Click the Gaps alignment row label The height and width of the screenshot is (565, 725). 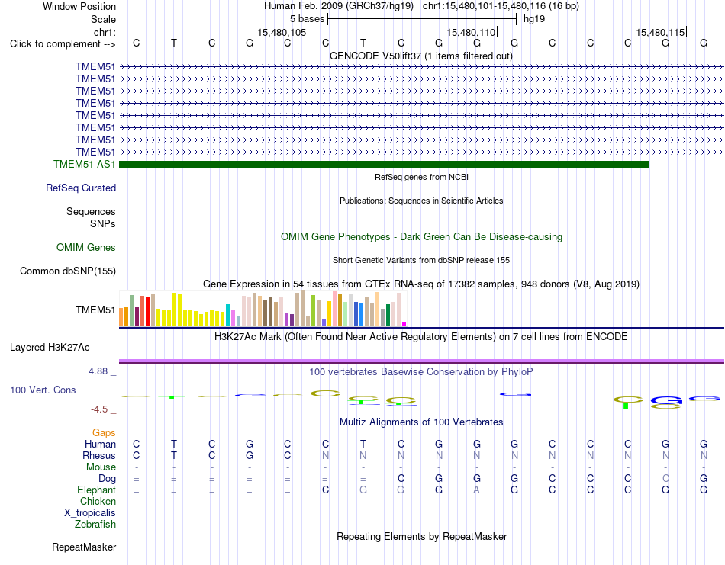click(104, 433)
